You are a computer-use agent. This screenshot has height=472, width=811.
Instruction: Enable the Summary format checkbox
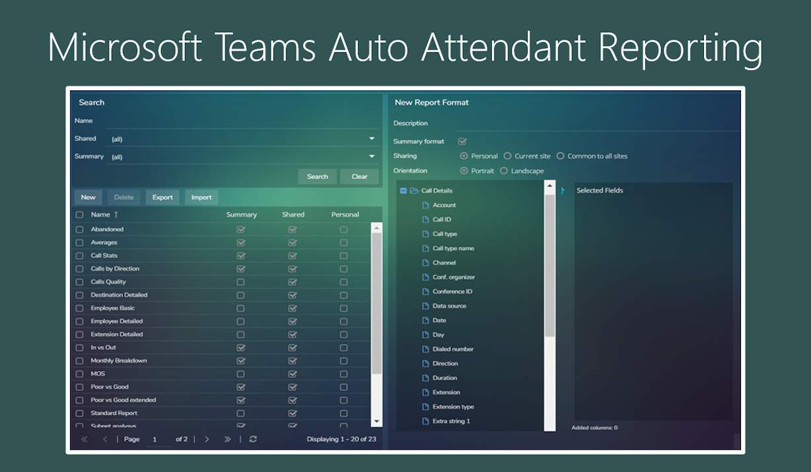click(462, 141)
